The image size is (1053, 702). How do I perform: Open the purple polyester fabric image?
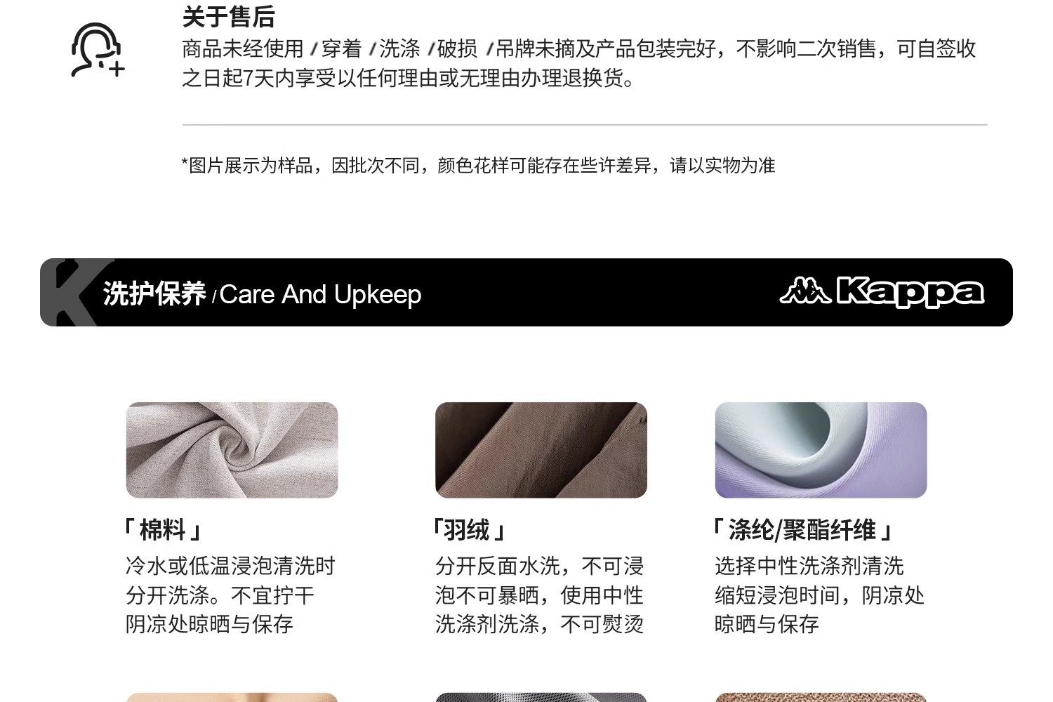click(x=821, y=450)
